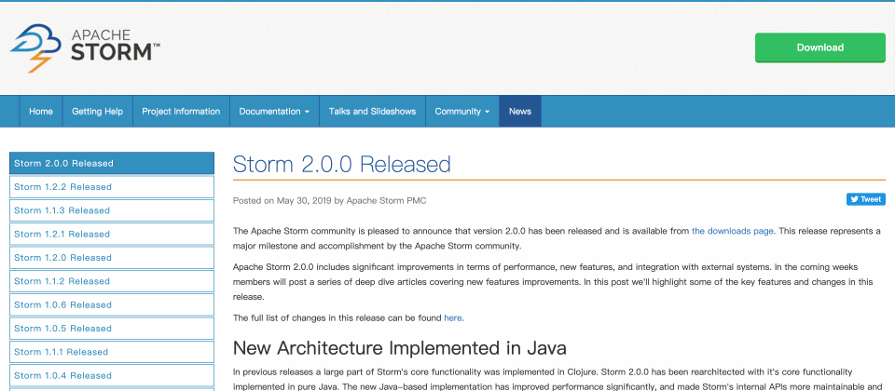
Task: Select the News tab
Action: click(x=520, y=111)
